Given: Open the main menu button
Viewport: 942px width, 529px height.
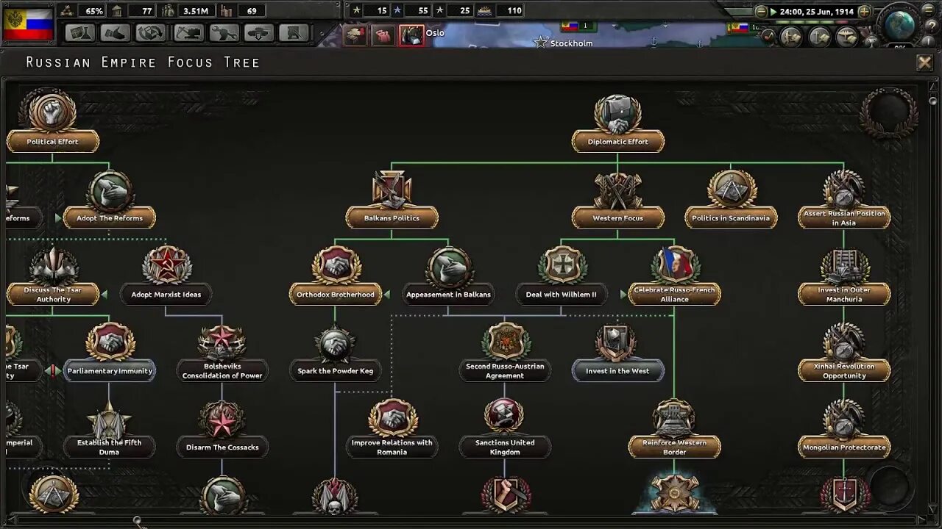Looking at the screenshot, I should pos(929,10).
